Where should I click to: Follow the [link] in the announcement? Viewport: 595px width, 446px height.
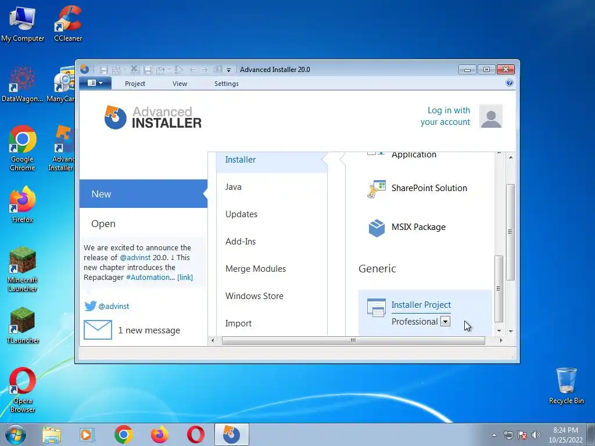(x=185, y=277)
